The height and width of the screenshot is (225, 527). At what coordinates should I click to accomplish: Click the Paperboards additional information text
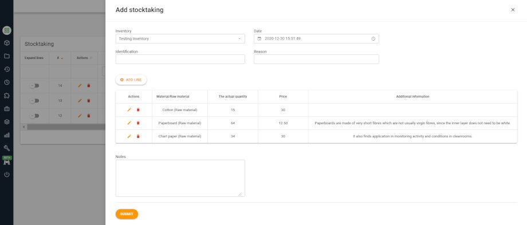pos(413,123)
